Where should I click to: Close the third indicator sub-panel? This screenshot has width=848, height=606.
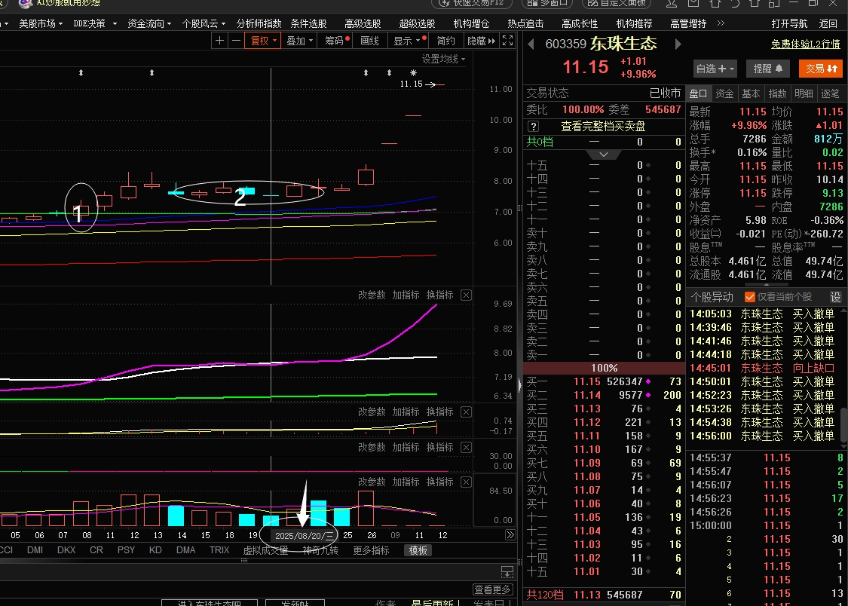[466, 448]
